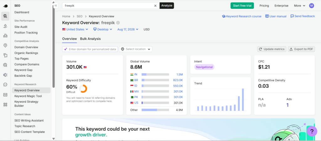Focus the Enter domain for personalized data field
321x141 pixels.
90,49
